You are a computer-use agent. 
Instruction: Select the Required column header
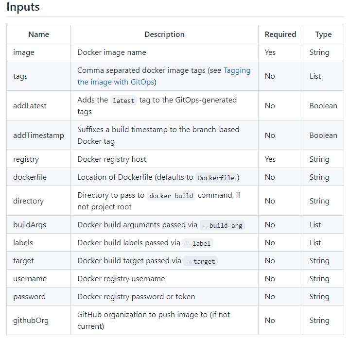[280, 34]
